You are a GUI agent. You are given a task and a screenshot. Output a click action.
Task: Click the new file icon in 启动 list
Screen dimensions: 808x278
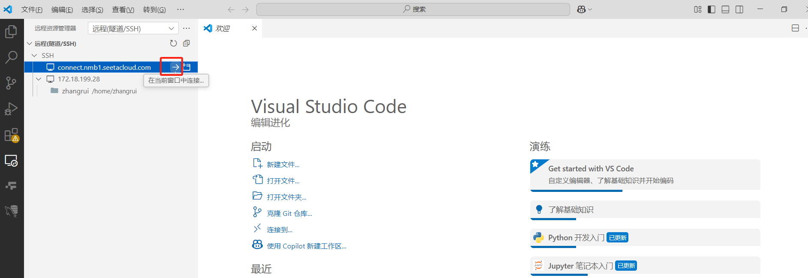point(257,163)
